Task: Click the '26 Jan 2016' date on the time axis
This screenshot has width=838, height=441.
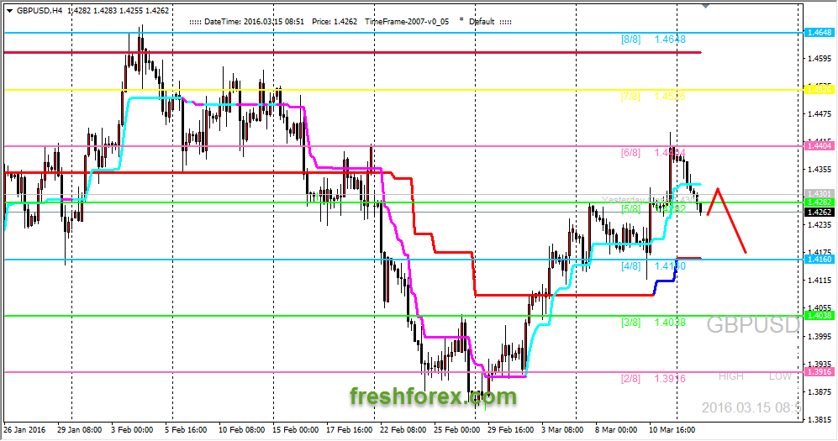Action: (x=24, y=430)
